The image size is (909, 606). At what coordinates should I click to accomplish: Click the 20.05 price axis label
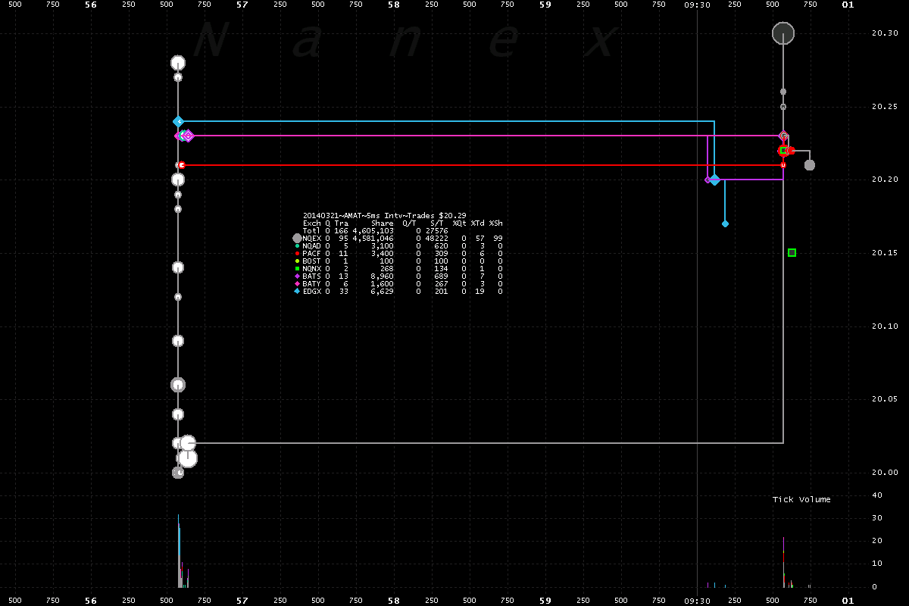pyautogui.click(x=885, y=399)
